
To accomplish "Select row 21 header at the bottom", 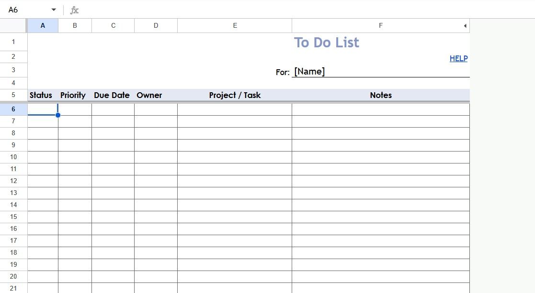I will (13, 288).
